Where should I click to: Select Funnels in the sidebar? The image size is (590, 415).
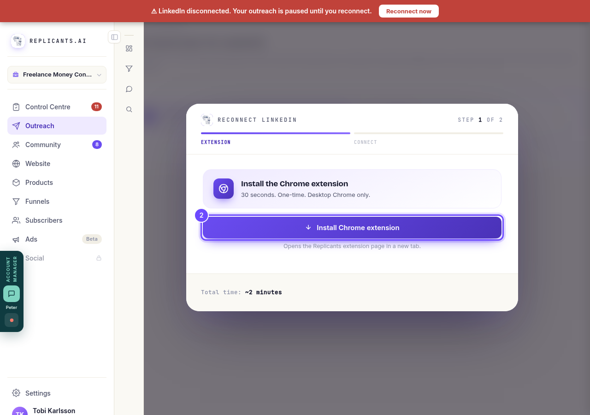coord(57,202)
